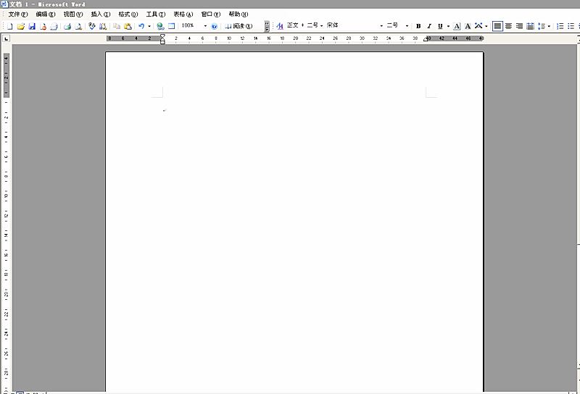Viewport: 580px width, 394px height.
Task: Open the 插入 (Insert) menu
Action: [x=100, y=14]
